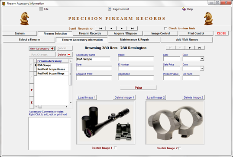This screenshot has height=157, width=233.
Task: Click the Acquired from input field
Action: pyautogui.click(x=94, y=78)
